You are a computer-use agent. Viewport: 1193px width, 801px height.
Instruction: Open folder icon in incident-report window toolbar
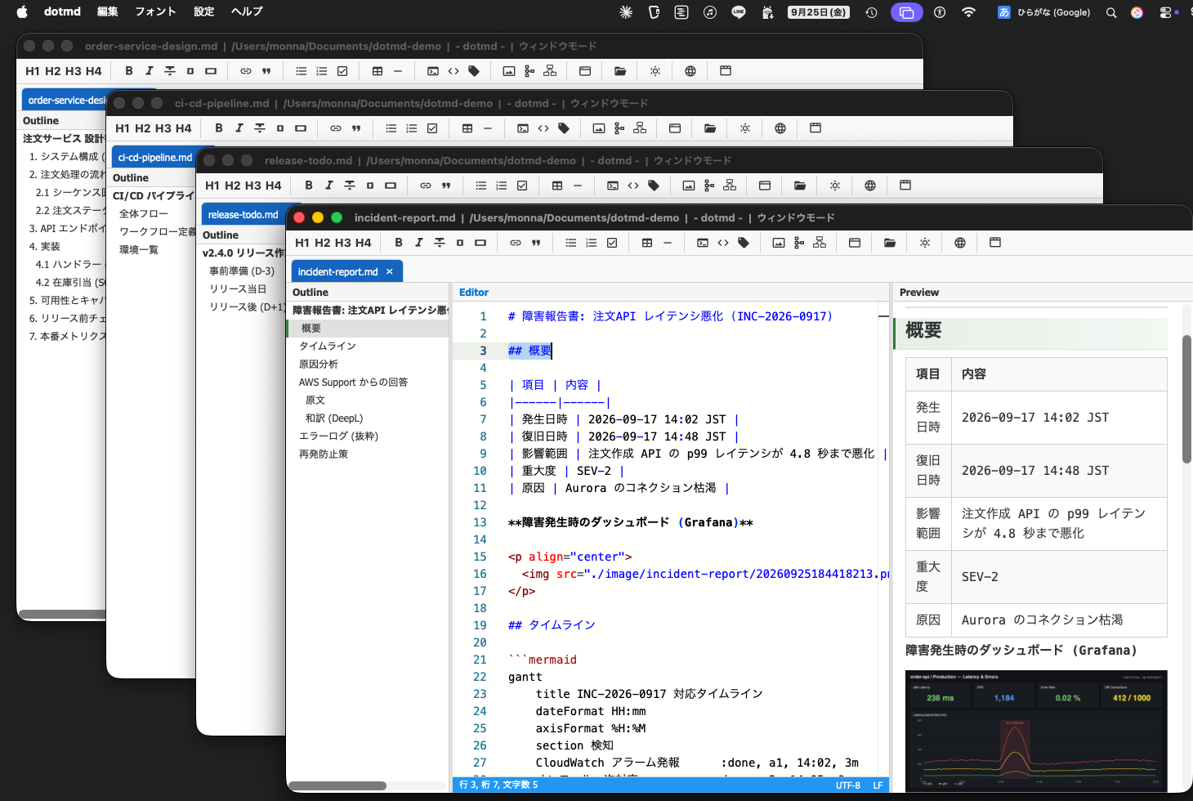click(890, 243)
